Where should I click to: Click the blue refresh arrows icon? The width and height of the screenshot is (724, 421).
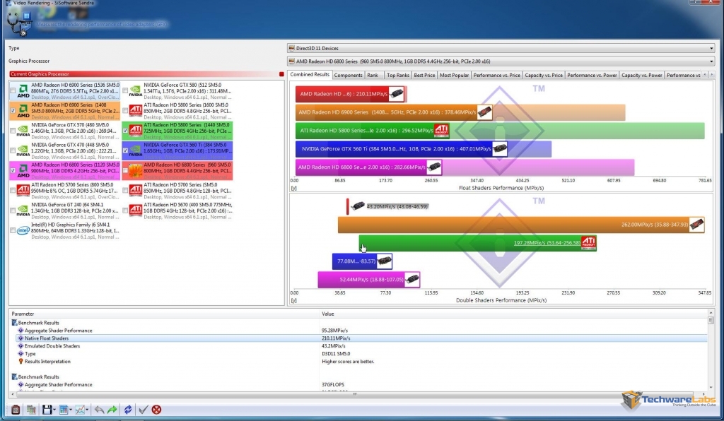tap(128, 410)
